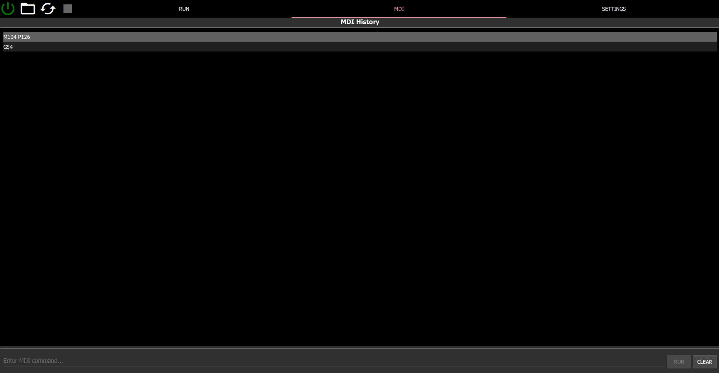Select the G54 history entry

pyautogui.click(x=360, y=47)
